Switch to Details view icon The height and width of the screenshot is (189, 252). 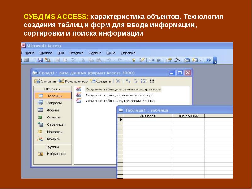(152, 81)
